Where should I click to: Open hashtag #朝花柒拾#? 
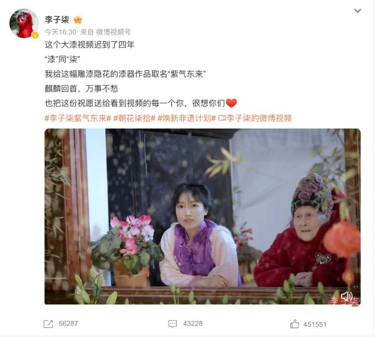(x=134, y=118)
